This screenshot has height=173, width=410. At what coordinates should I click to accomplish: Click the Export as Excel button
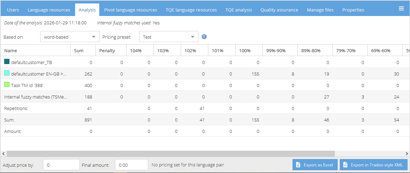click(315, 165)
